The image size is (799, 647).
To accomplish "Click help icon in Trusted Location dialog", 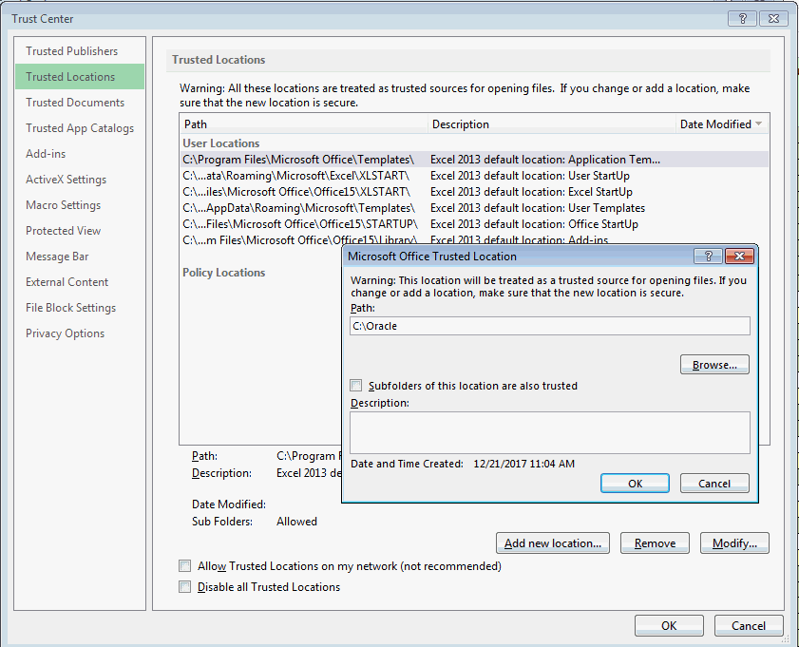I will pos(709,257).
